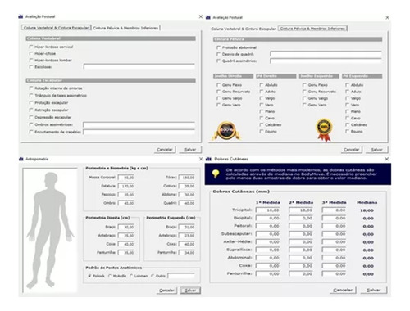Click the Escoliose text field
Screen dimensions: 410x311
pyautogui.click(x=139, y=67)
